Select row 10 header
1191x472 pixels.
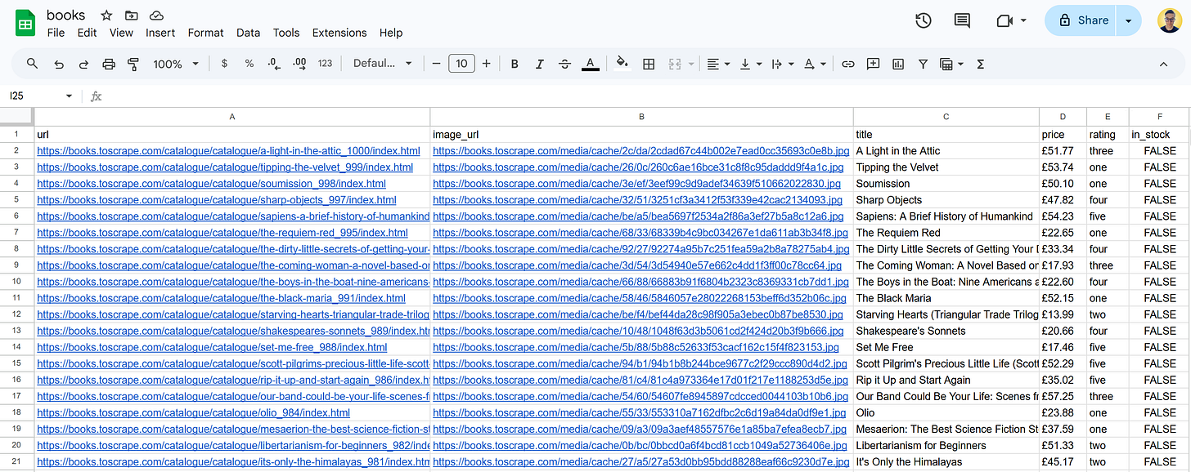pyautogui.click(x=16, y=282)
